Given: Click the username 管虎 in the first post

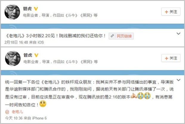Looking at the screenshot, I should tap(27, 9).
